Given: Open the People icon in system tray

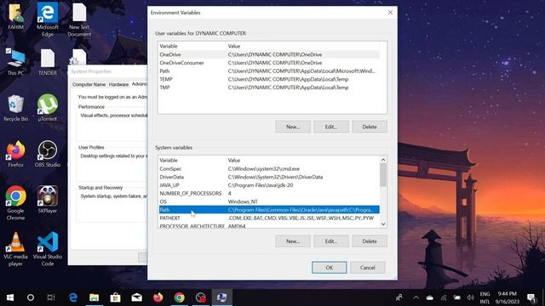Looking at the screenshot, I should point(399,297).
